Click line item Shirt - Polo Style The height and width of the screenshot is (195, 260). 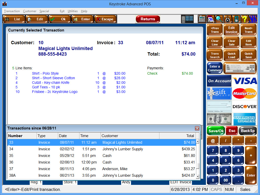click(45, 73)
